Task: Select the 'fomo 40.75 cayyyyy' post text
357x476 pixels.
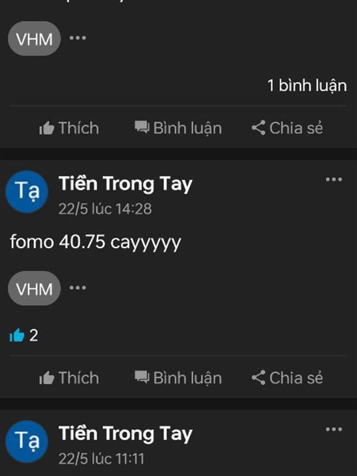Action: (x=95, y=242)
